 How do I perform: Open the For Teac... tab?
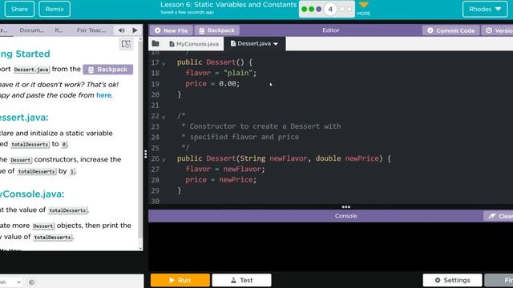91,30
